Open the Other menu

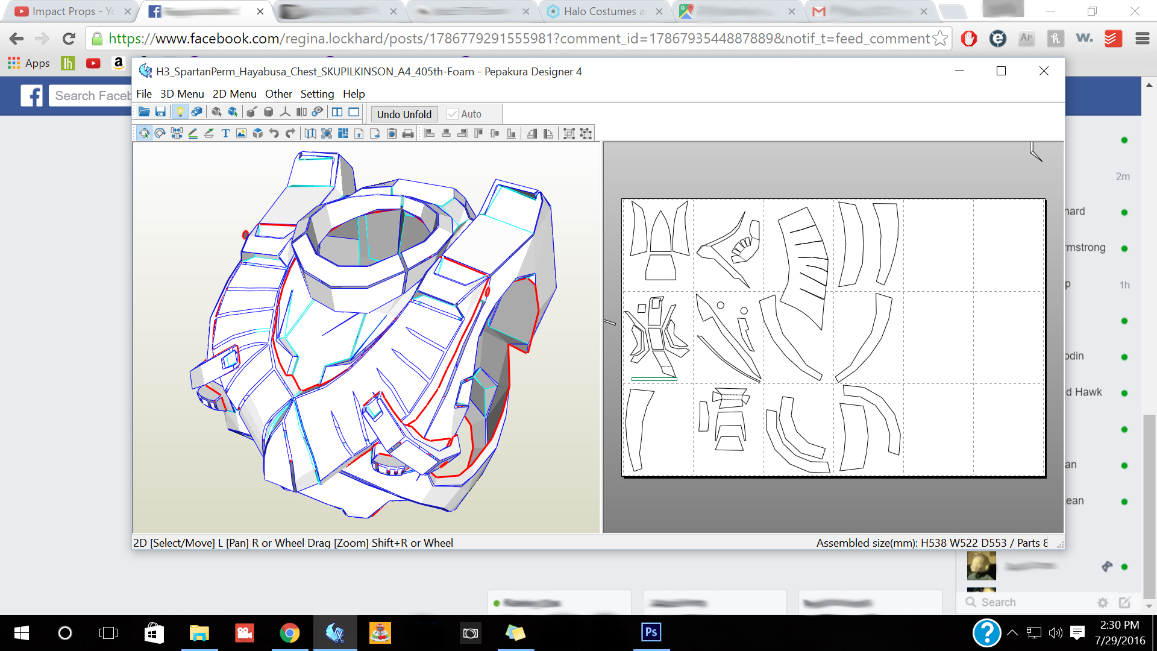pos(278,93)
